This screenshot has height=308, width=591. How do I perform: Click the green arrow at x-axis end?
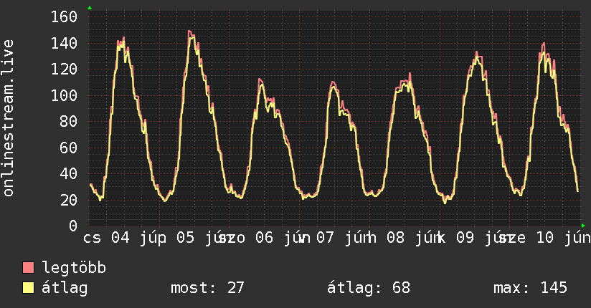[583, 226]
